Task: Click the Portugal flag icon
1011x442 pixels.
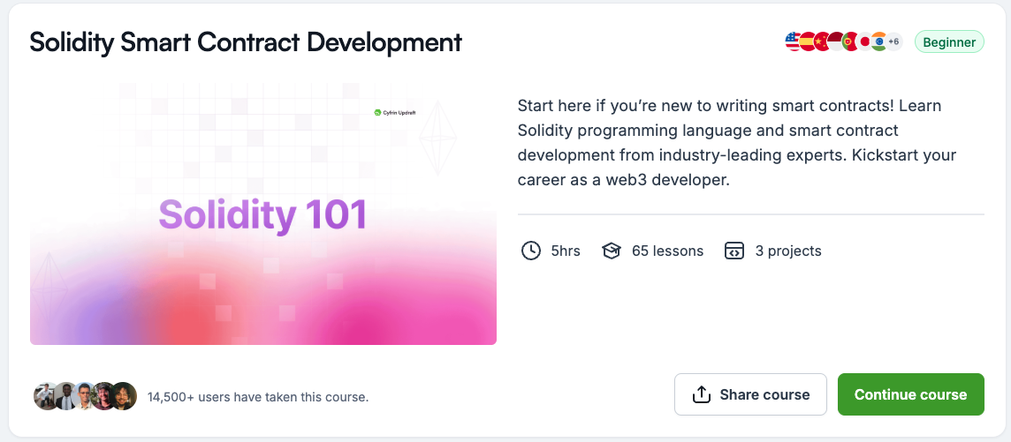Action: click(x=849, y=41)
